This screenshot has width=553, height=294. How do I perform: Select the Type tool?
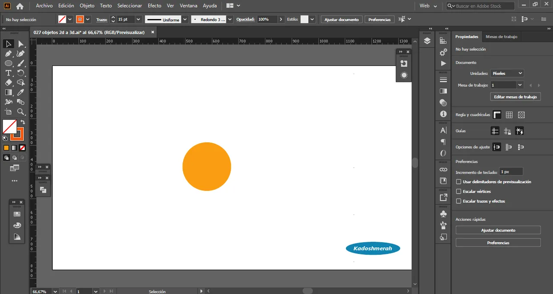(9, 73)
